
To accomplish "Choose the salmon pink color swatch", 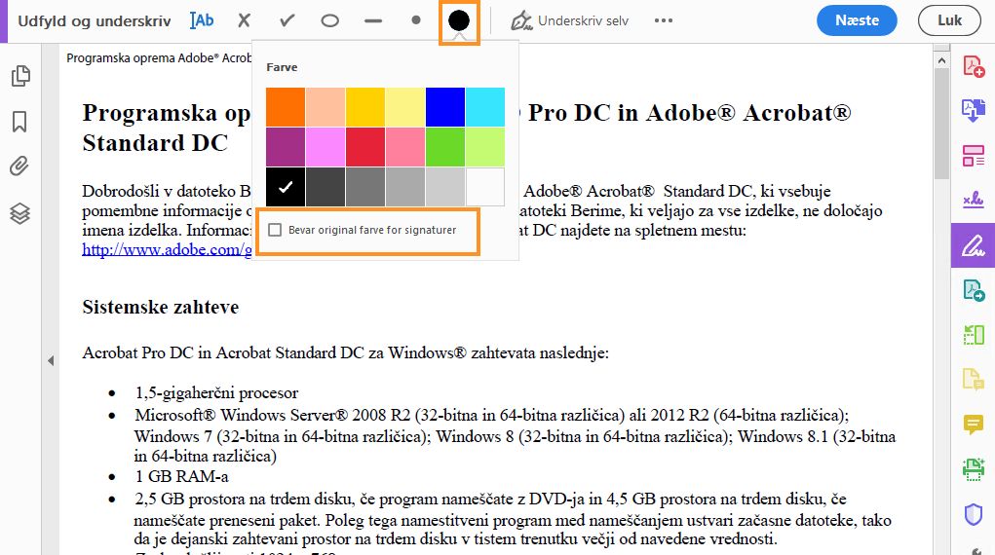I will [x=405, y=147].
